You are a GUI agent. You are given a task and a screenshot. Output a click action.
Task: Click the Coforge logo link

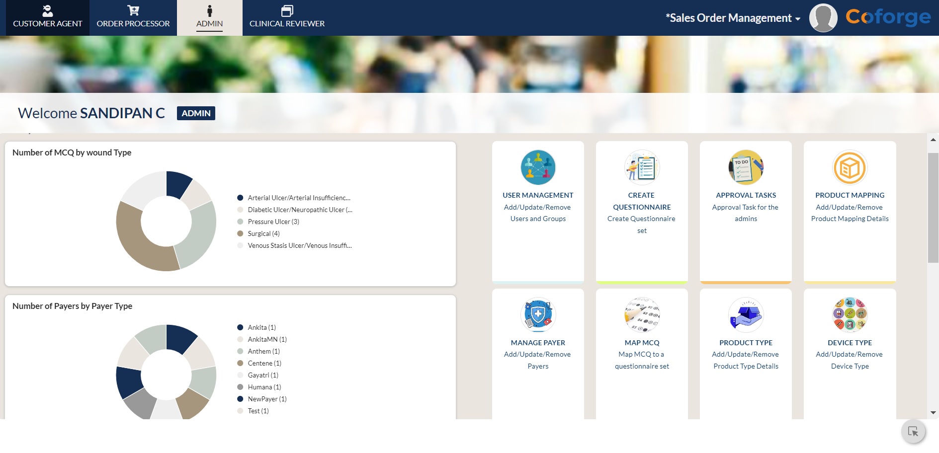pos(888,17)
